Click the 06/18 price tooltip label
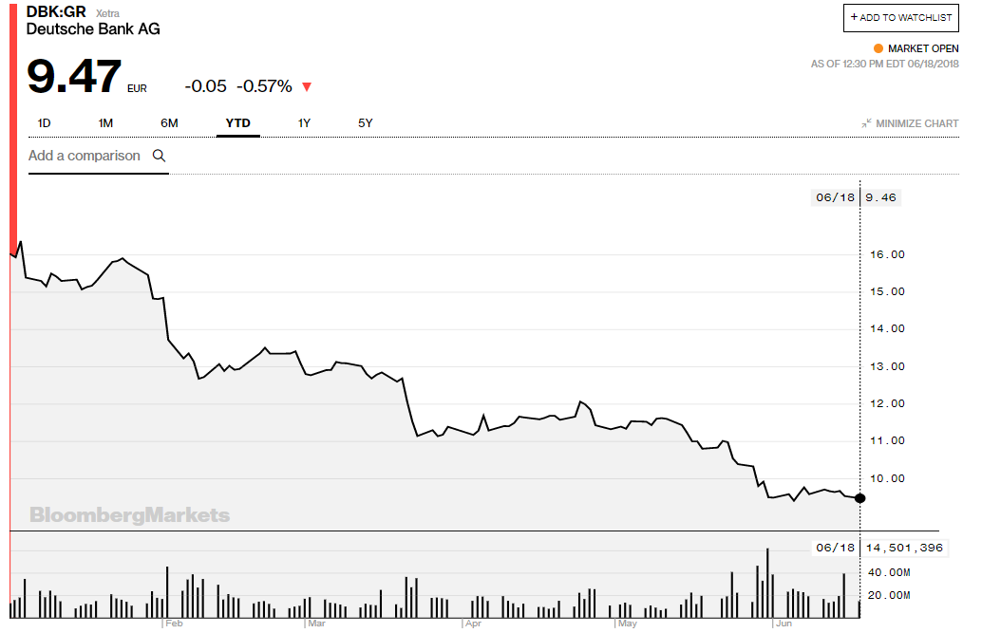The width and height of the screenshot is (982, 633). (x=835, y=198)
